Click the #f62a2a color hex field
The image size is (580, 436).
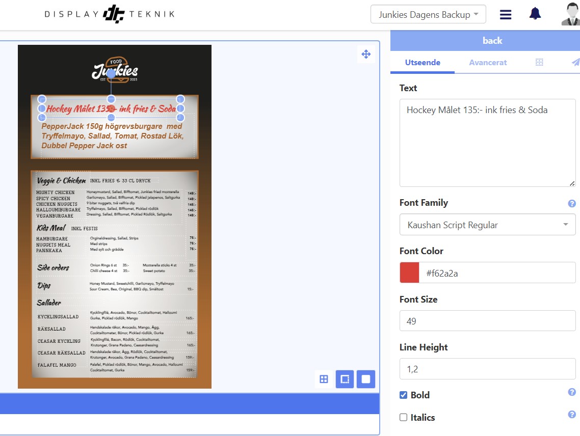pos(497,272)
